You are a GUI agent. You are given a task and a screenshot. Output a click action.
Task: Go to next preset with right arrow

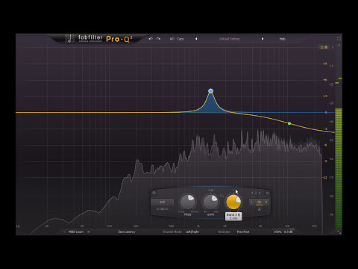pyautogui.click(x=263, y=39)
